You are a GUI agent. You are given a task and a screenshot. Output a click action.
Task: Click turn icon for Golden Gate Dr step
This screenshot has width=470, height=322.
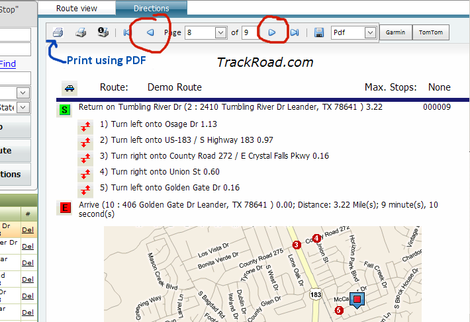(85, 190)
